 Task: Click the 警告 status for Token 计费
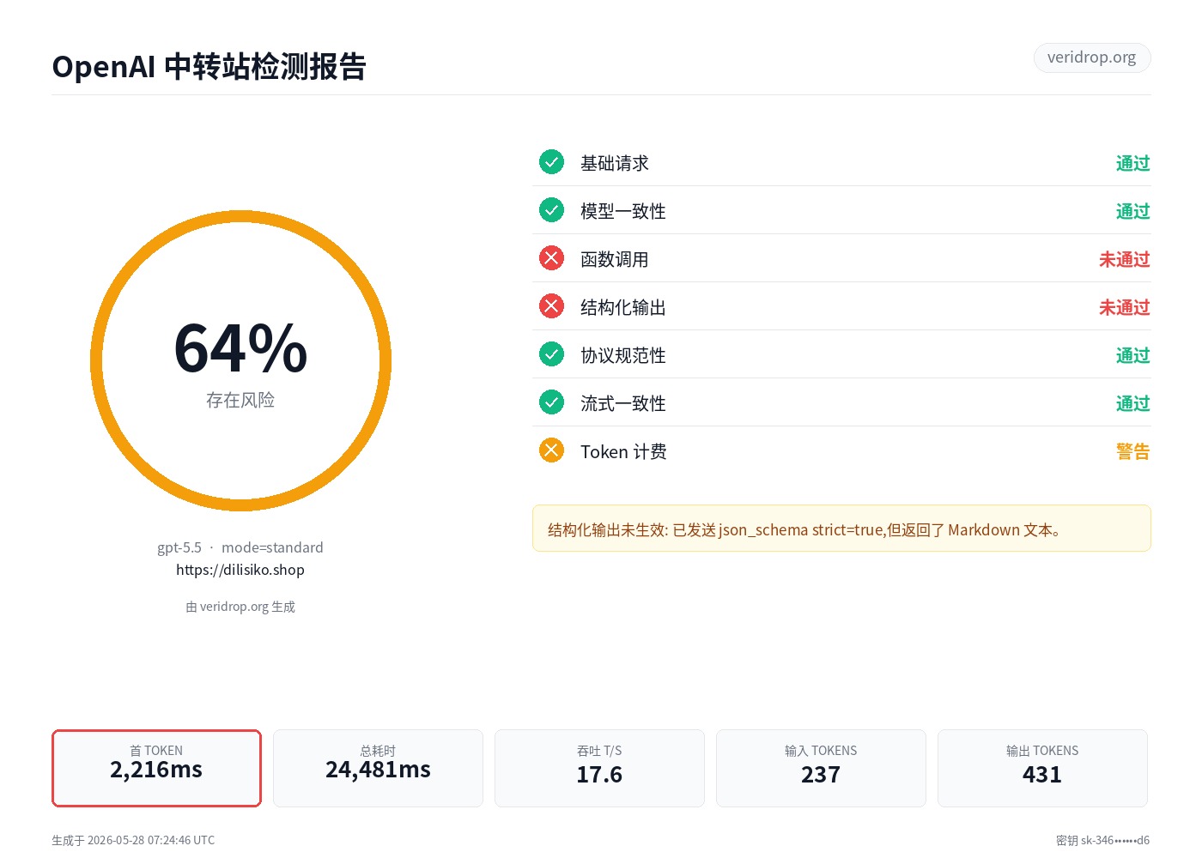1132,451
